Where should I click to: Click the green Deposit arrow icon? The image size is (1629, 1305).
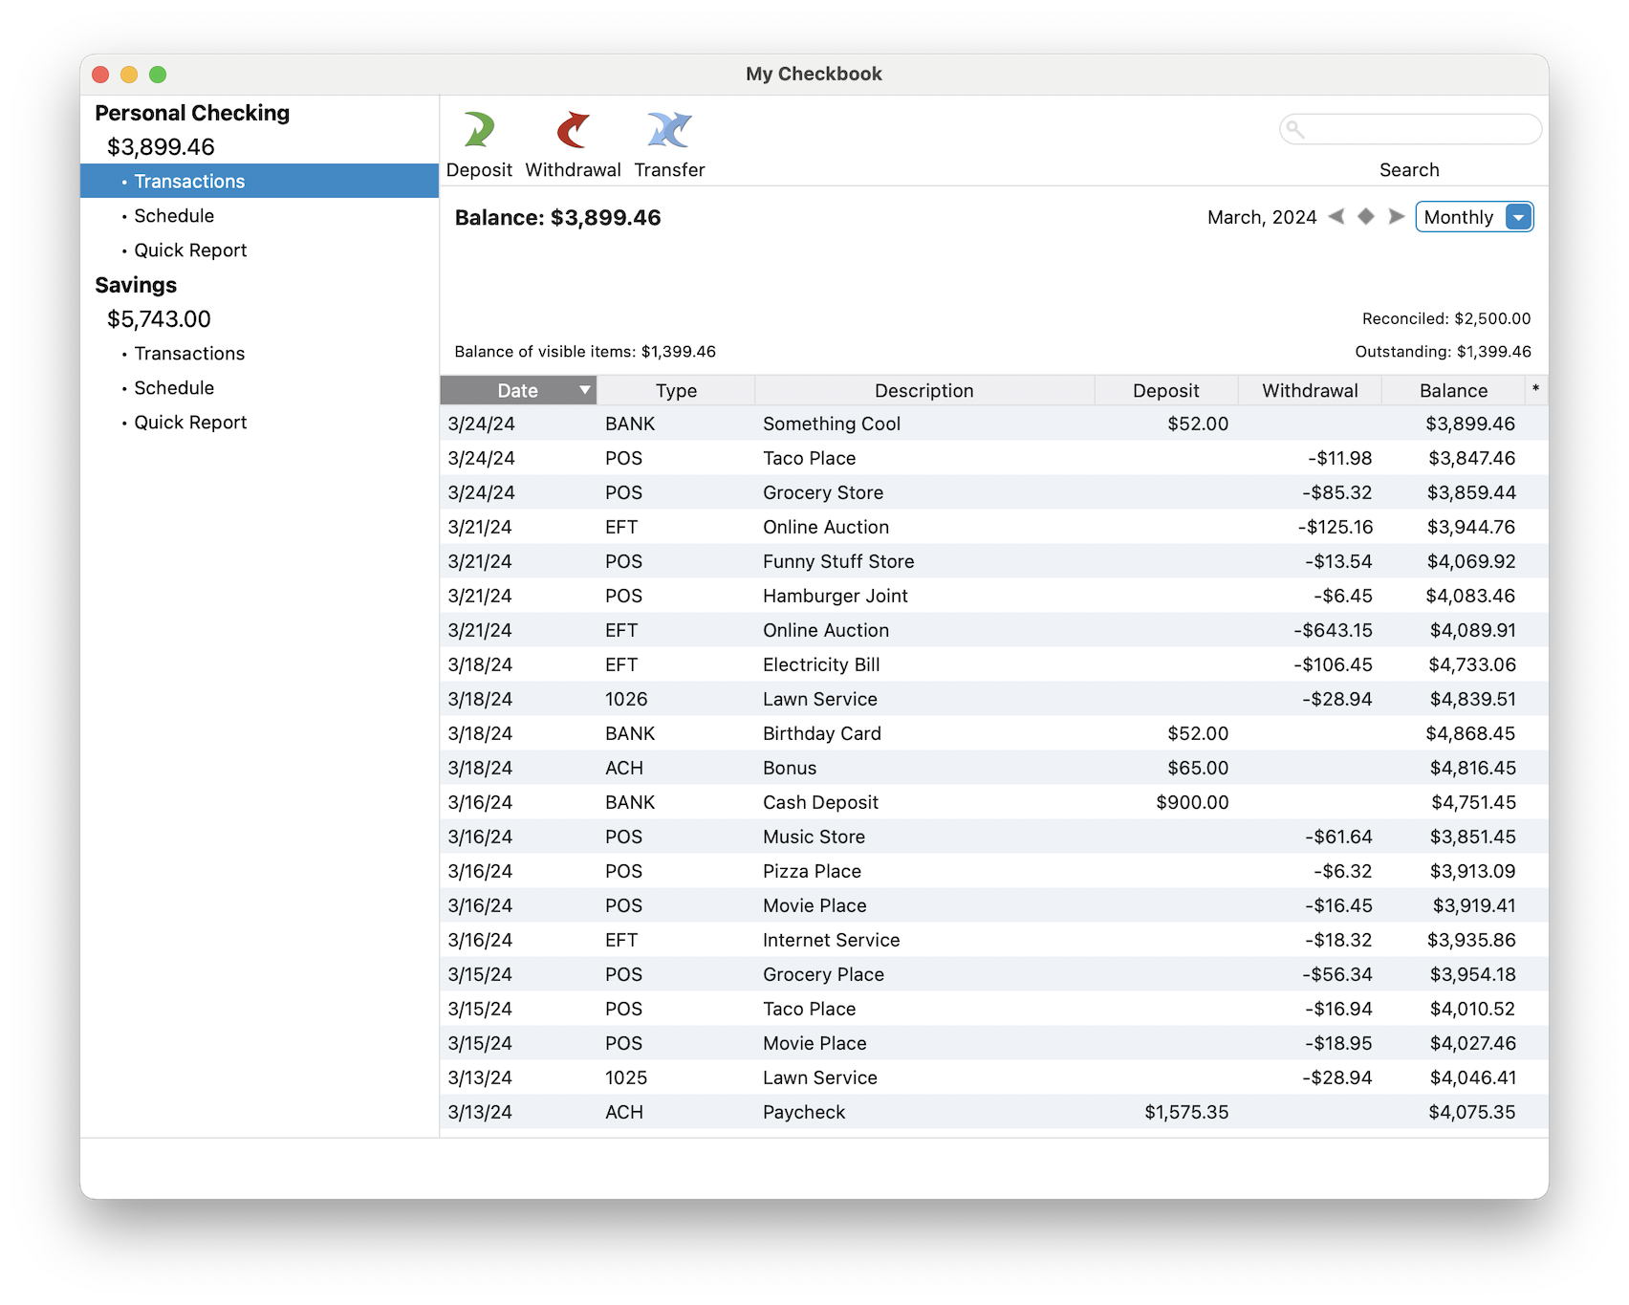pos(479,131)
